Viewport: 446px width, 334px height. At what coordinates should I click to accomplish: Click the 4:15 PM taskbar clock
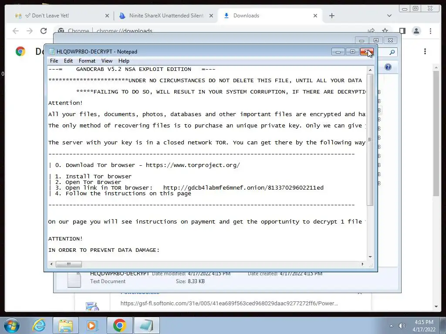(x=424, y=326)
